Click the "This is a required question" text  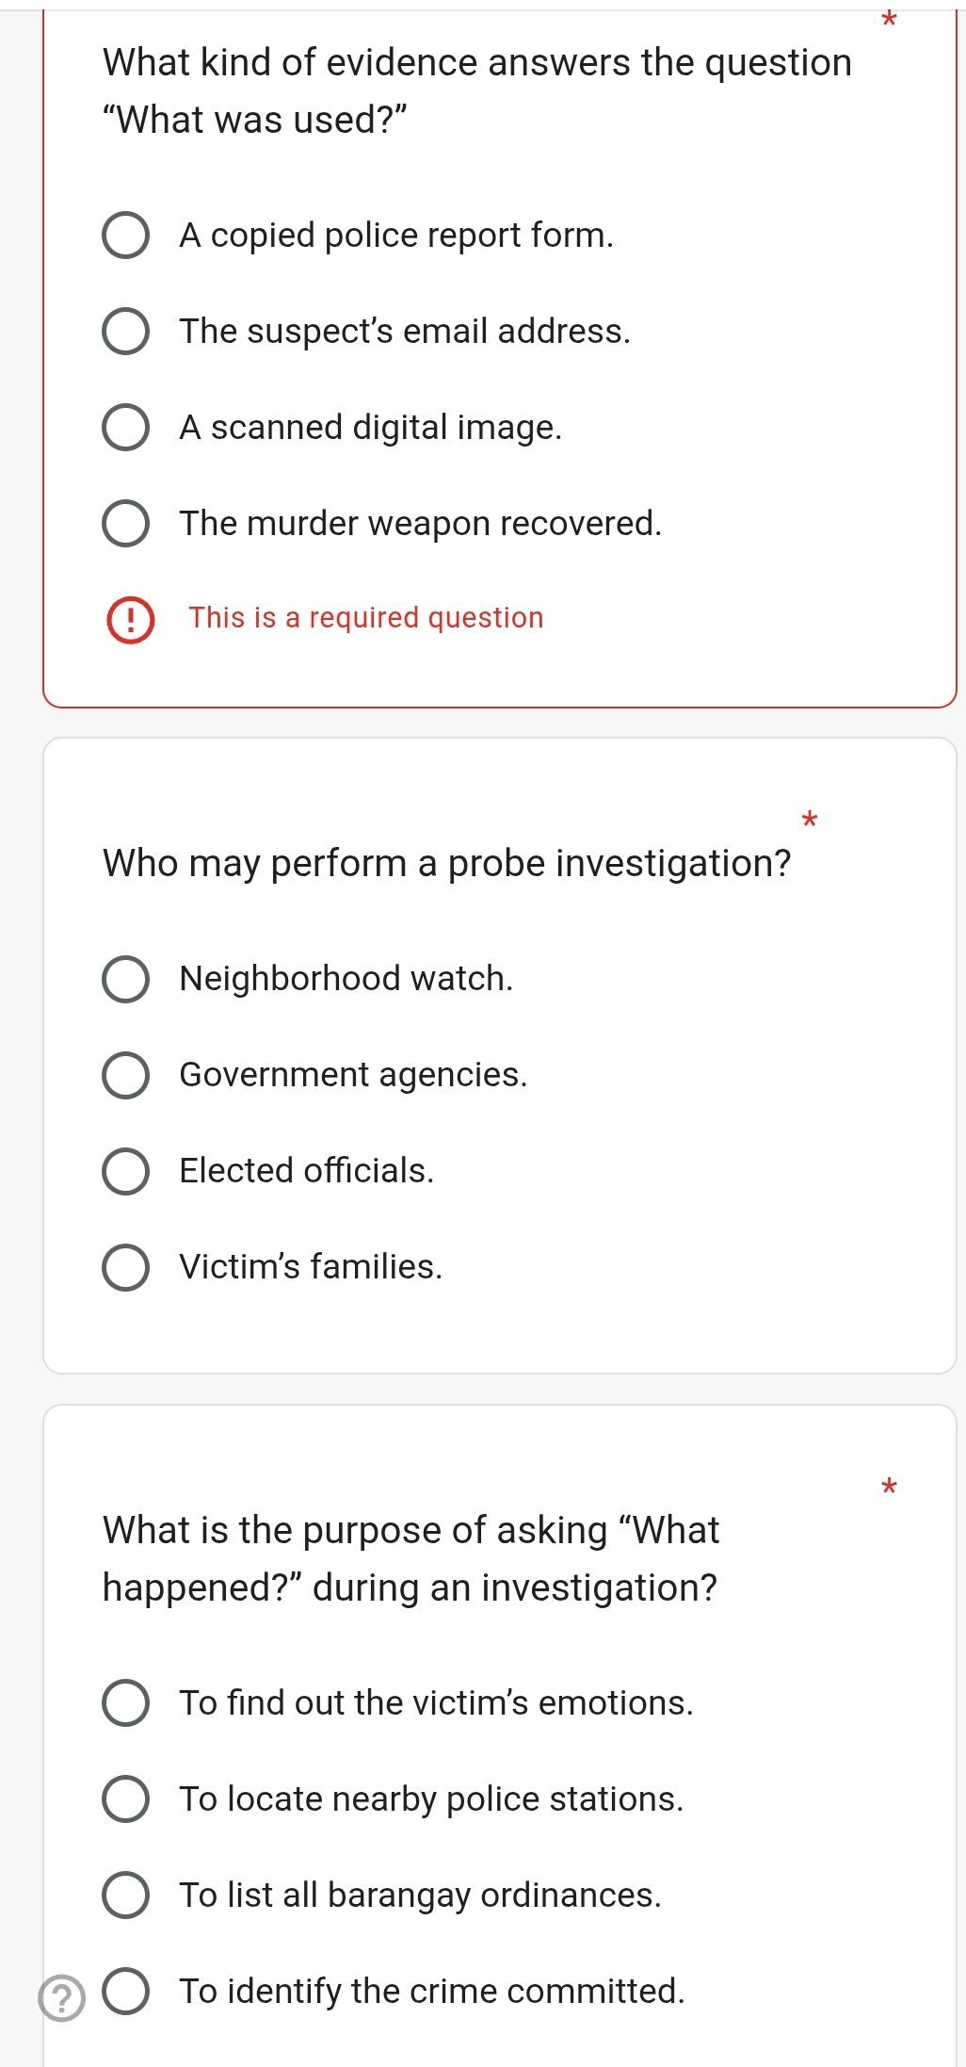364,618
